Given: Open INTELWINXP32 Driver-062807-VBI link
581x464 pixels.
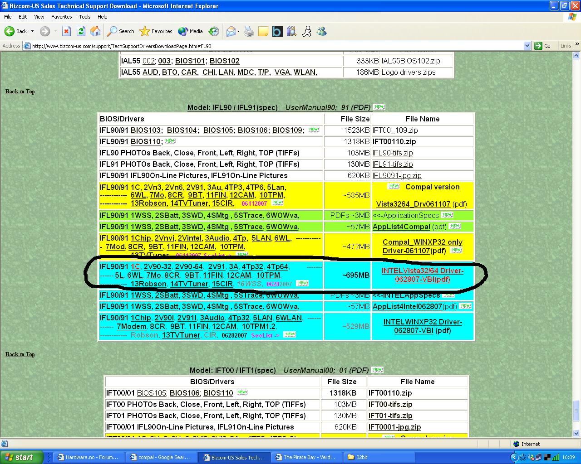Looking at the screenshot, I should 423,326.
